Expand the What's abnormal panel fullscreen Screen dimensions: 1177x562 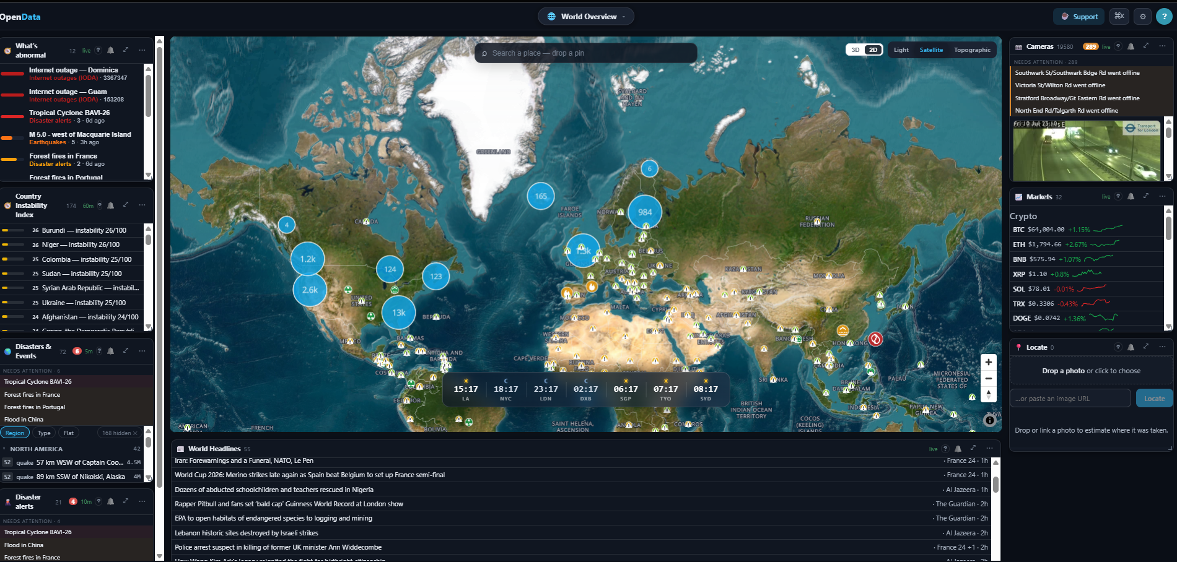[x=126, y=50]
